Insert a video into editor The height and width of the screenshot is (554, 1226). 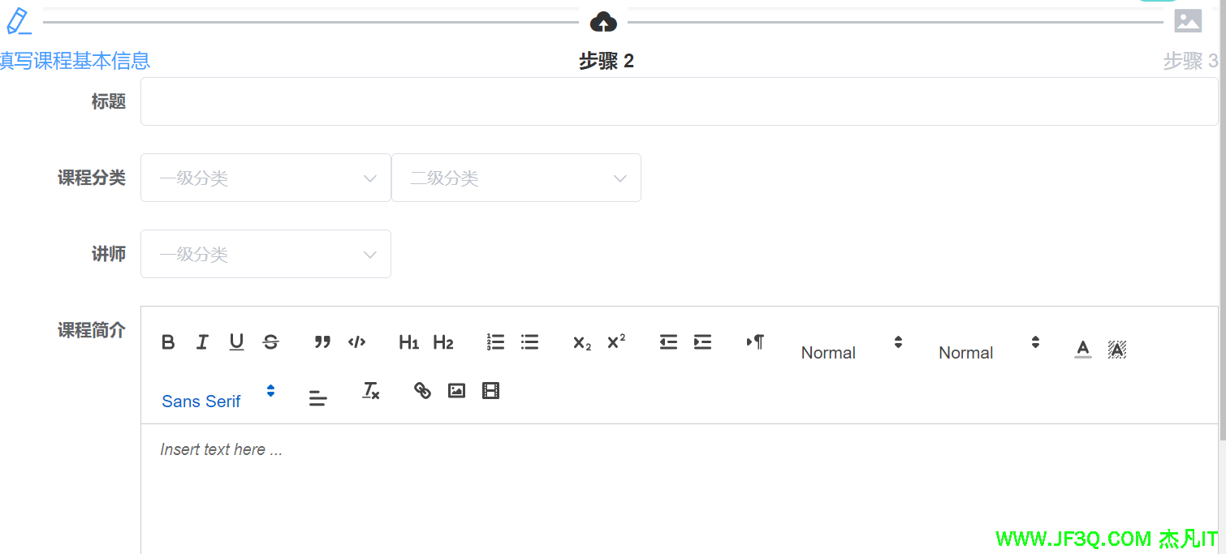pyautogui.click(x=490, y=391)
